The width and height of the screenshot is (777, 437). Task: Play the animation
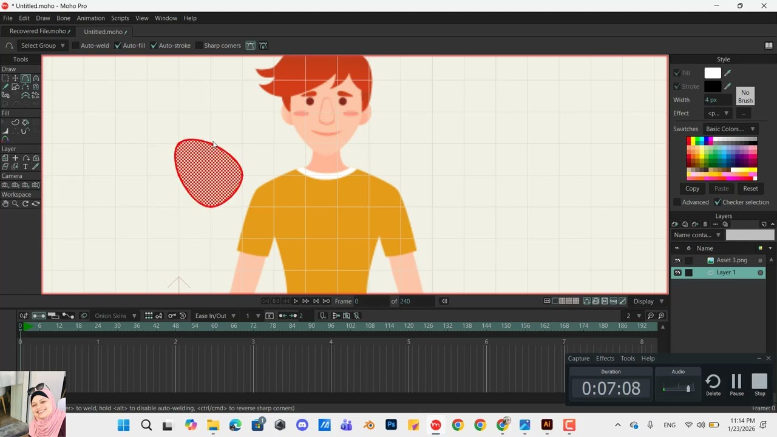[x=296, y=301]
